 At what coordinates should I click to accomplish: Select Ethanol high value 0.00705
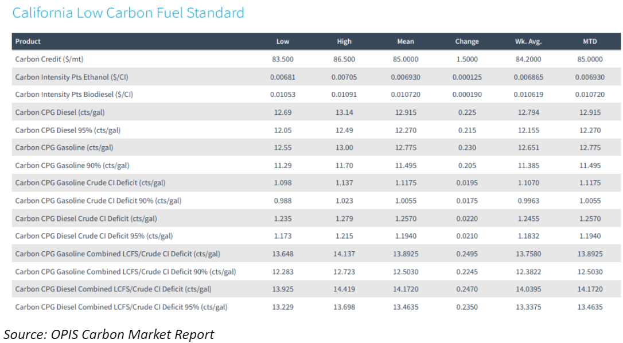pos(344,77)
